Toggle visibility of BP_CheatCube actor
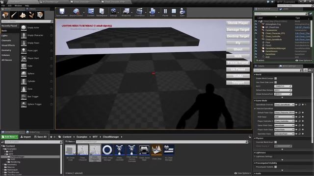 pyautogui.click(x=256, y=27)
